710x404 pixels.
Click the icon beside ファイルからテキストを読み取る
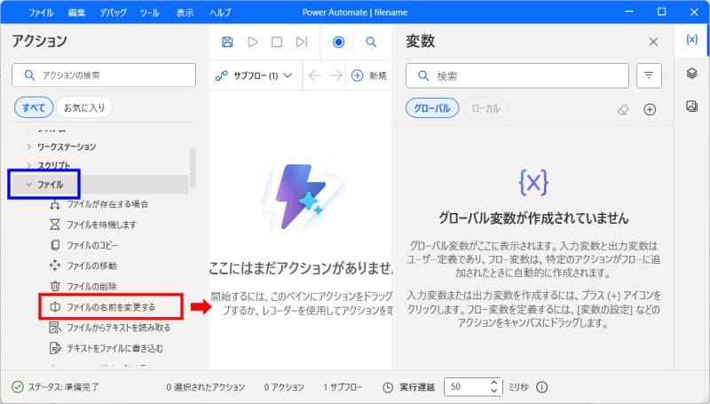55,328
